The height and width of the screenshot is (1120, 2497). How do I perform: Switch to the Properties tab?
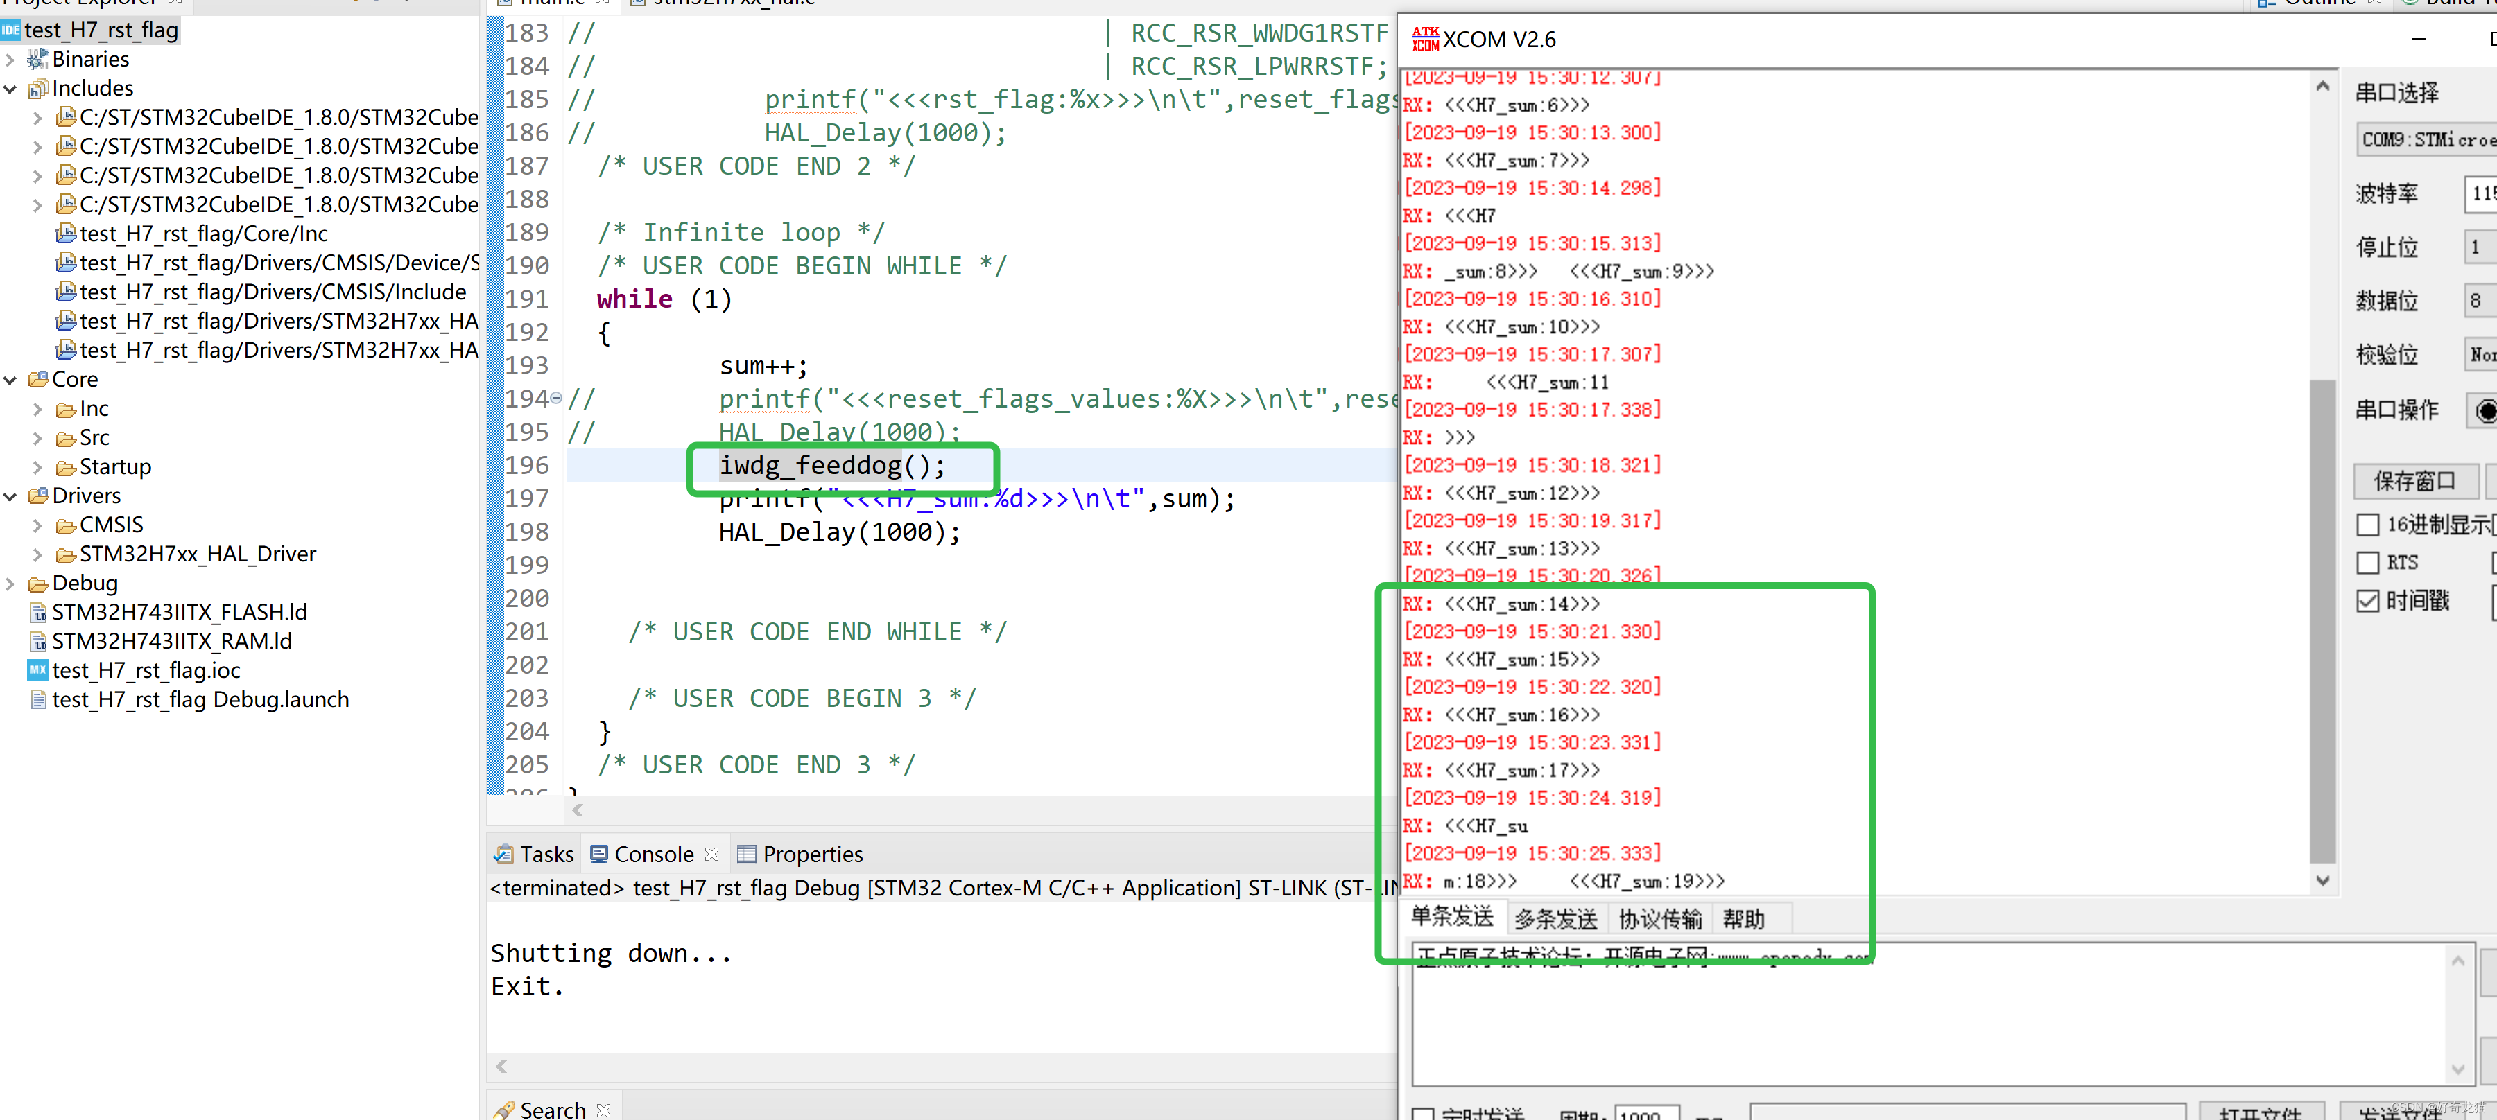(800, 855)
